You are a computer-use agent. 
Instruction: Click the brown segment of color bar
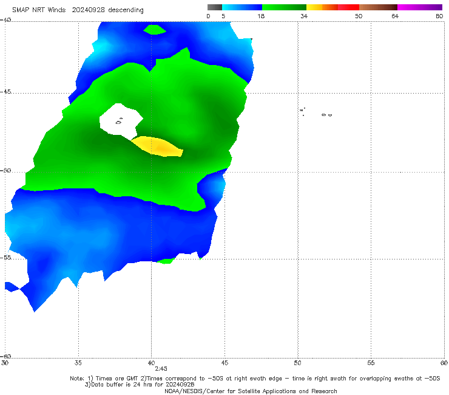point(378,7)
